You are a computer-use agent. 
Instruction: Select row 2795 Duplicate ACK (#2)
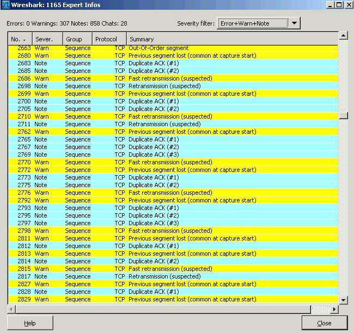[x=173, y=215]
